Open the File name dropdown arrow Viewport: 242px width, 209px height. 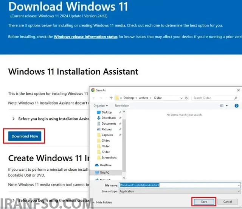239,185
